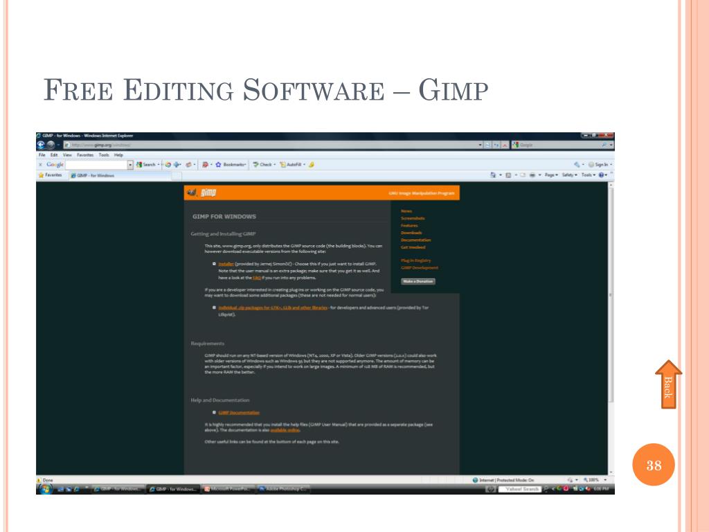
Task: Click the Yahoo! Search taskbar field
Action: coord(519,489)
